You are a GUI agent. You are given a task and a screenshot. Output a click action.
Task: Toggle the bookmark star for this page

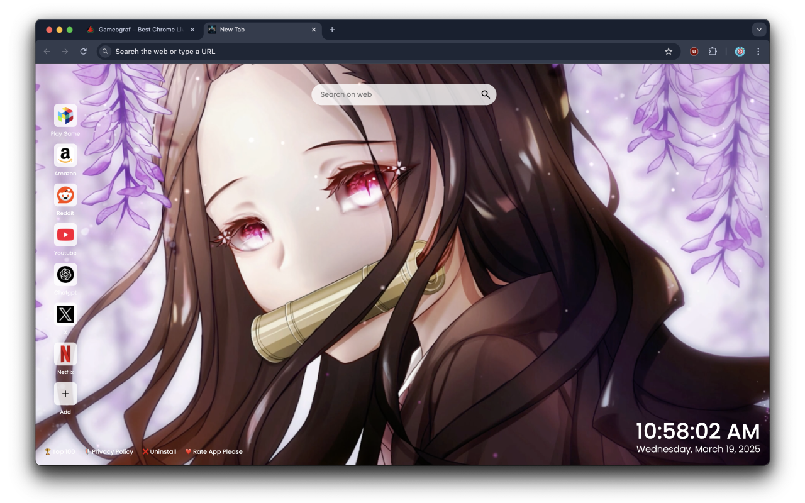(x=668, y=51)
